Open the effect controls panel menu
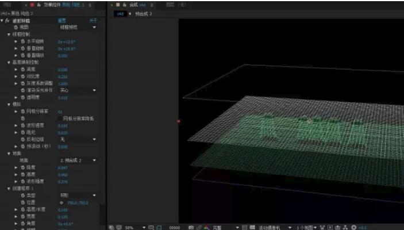The image size is (404, 230). tap(90, 5)
